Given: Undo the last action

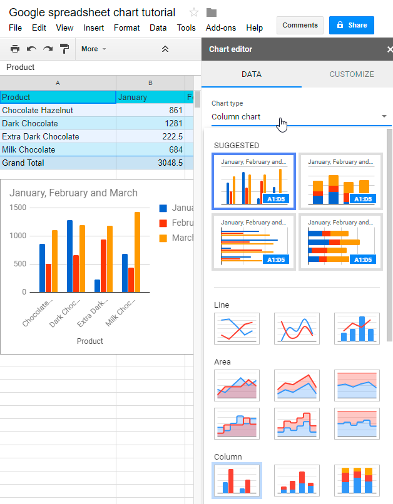Looking at the screenshot, I should 31,49.
